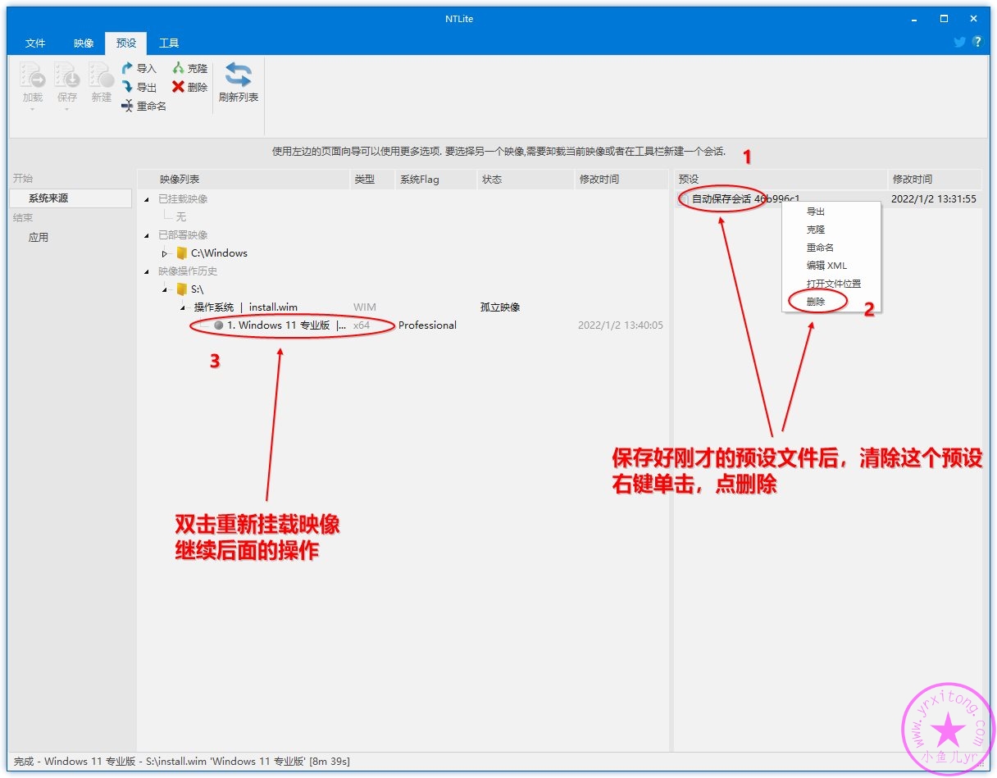This screenshot has width=997, height=778.
Task: Minimize the NTLite window
Action: [x=915, y=19]
